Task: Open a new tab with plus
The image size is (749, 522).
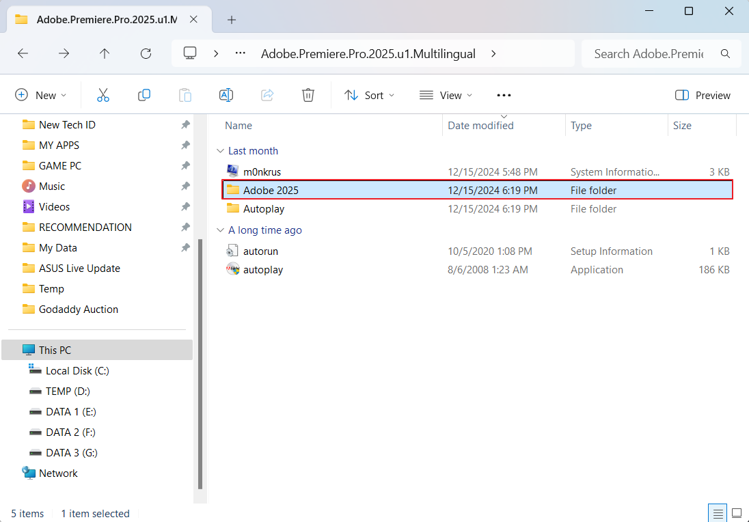Action: 232,20
